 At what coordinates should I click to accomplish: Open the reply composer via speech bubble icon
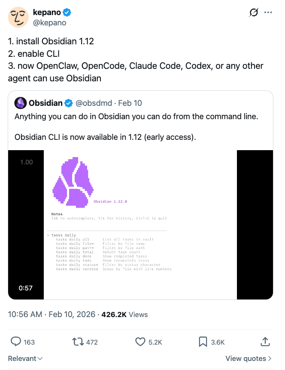click(x=16, y=342)
